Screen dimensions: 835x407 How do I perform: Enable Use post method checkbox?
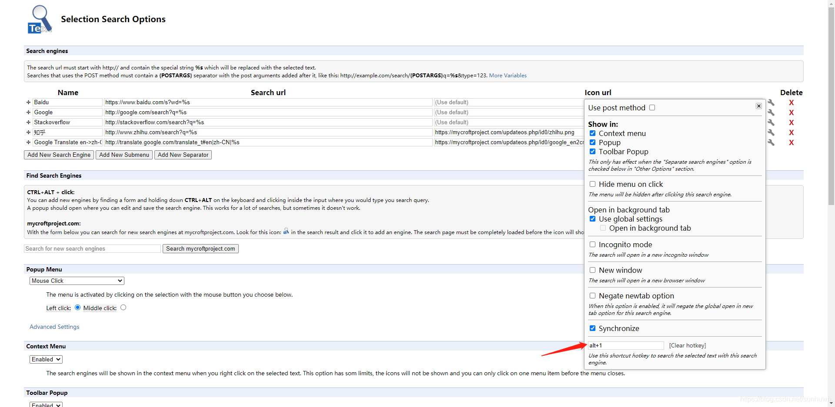tap(652, 108)
